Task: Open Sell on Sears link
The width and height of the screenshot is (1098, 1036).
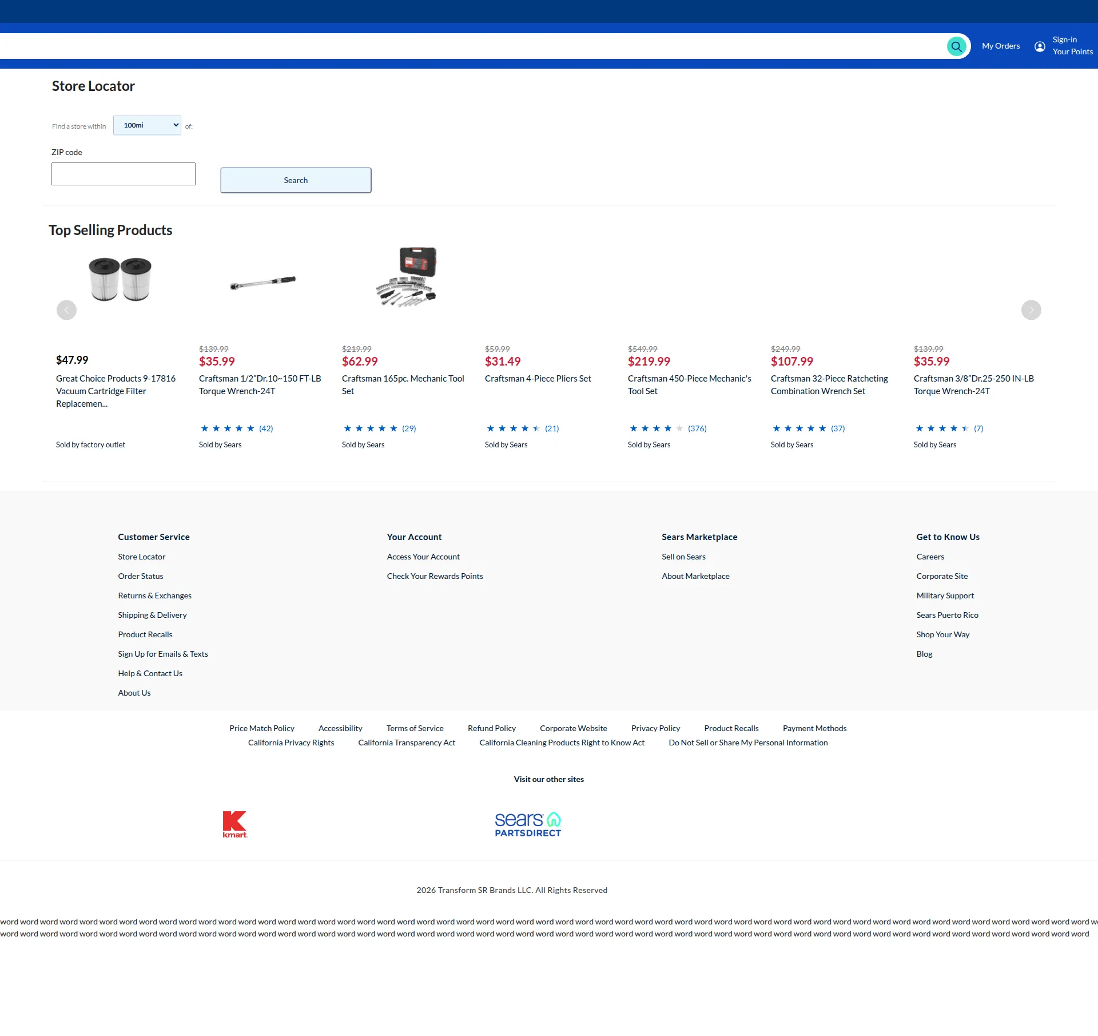Action: point(684,557)
